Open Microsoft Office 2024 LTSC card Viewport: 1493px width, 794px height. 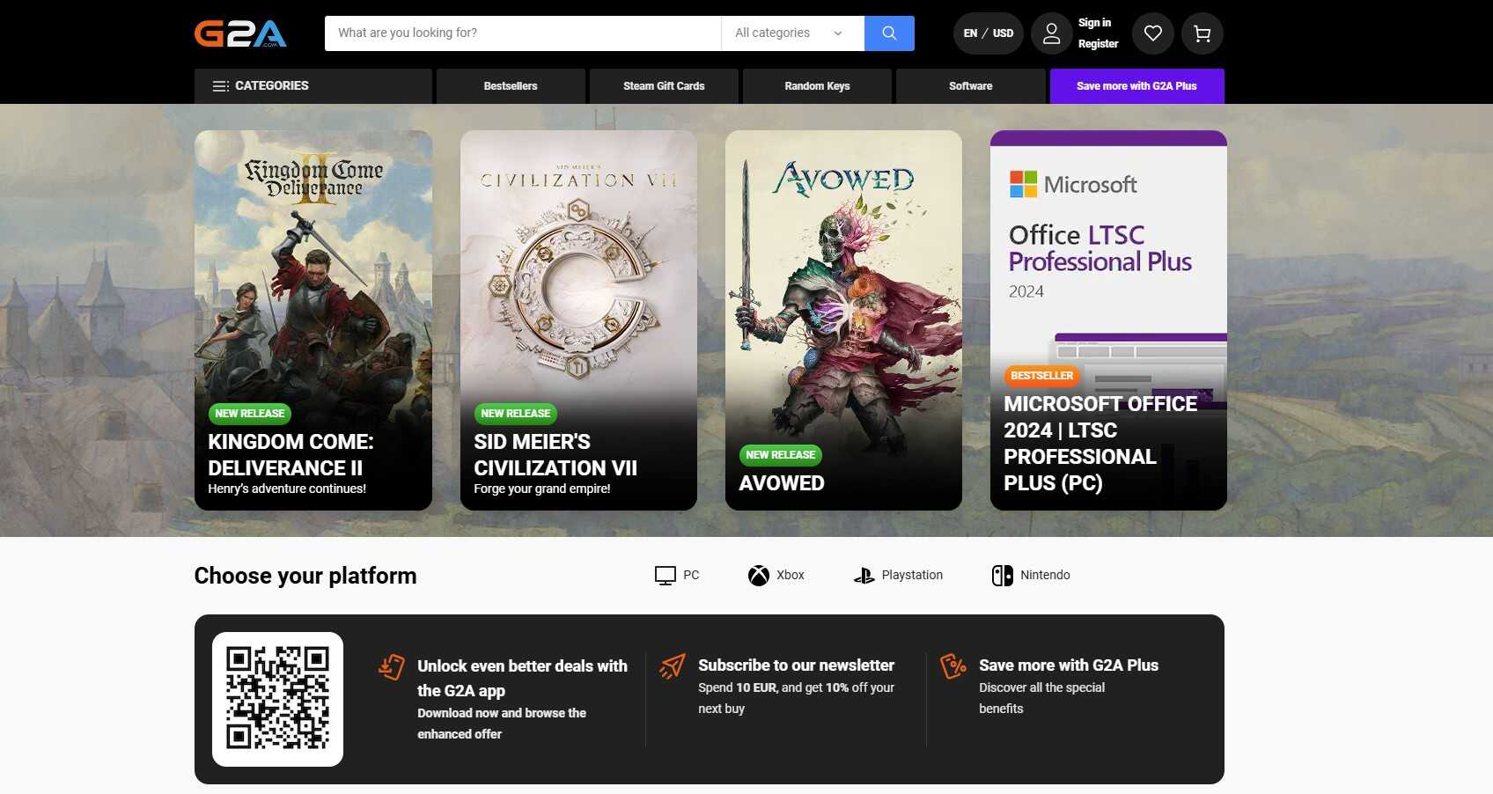pyautogui.click(x=1108, y=320)
